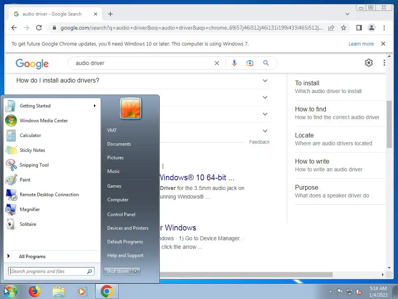Viewport: 398px width, 299px height.
Task: Open VM7 user folder
Action: tap(130, 130)
